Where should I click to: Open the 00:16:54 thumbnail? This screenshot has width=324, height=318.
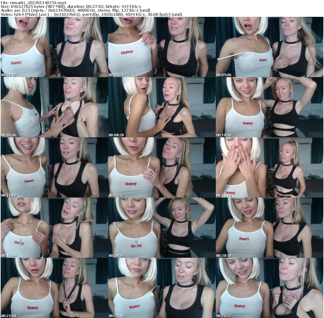click(x=54, y=227)
